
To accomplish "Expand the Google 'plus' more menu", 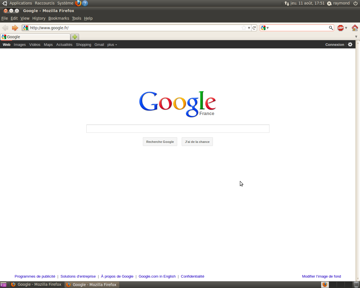I will pos(112,45).
